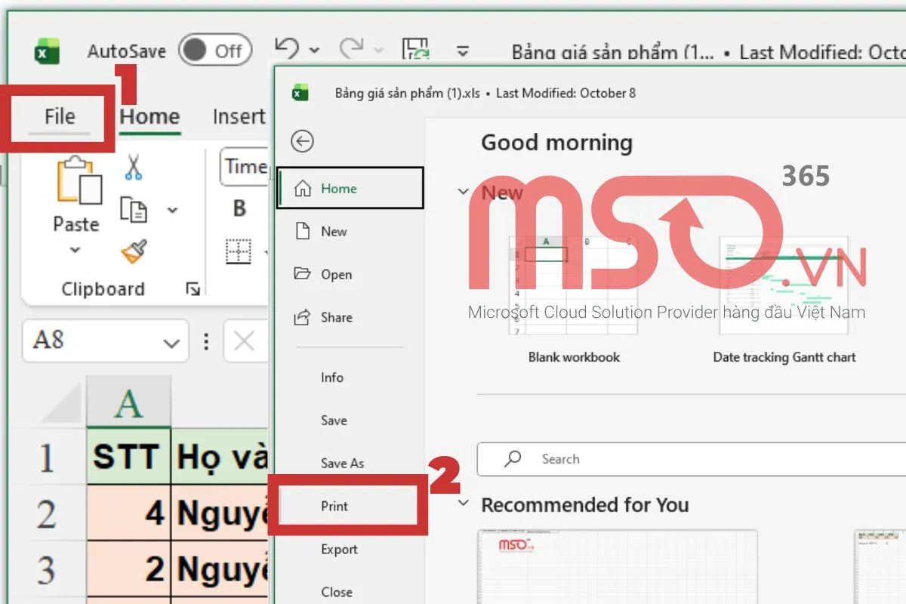Click Save As in the sidebar
The width and height of the screenshot is (906, 604).
[342, 463]
